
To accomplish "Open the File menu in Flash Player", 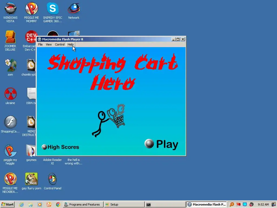I will (x=40, y=44).
